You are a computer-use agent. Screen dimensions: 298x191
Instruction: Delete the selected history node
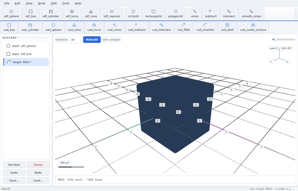(x=38, y=165)
